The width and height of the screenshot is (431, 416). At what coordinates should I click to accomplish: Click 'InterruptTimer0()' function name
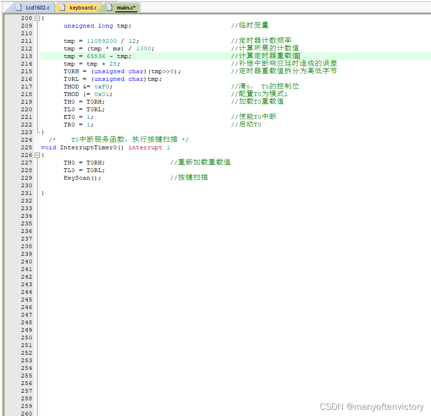[x=92, y=148]
